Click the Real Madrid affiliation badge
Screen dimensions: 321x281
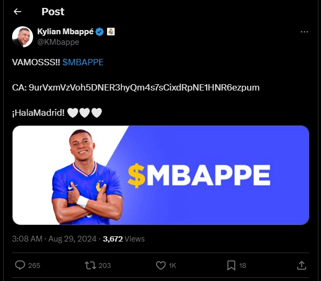click(x=110, y=32)
